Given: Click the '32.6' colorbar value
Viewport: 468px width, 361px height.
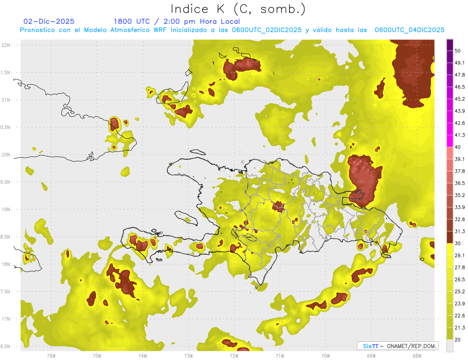Looking at the screenshot, I should coord(460,219).
